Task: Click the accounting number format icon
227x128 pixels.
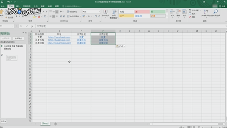Action: 84,16
